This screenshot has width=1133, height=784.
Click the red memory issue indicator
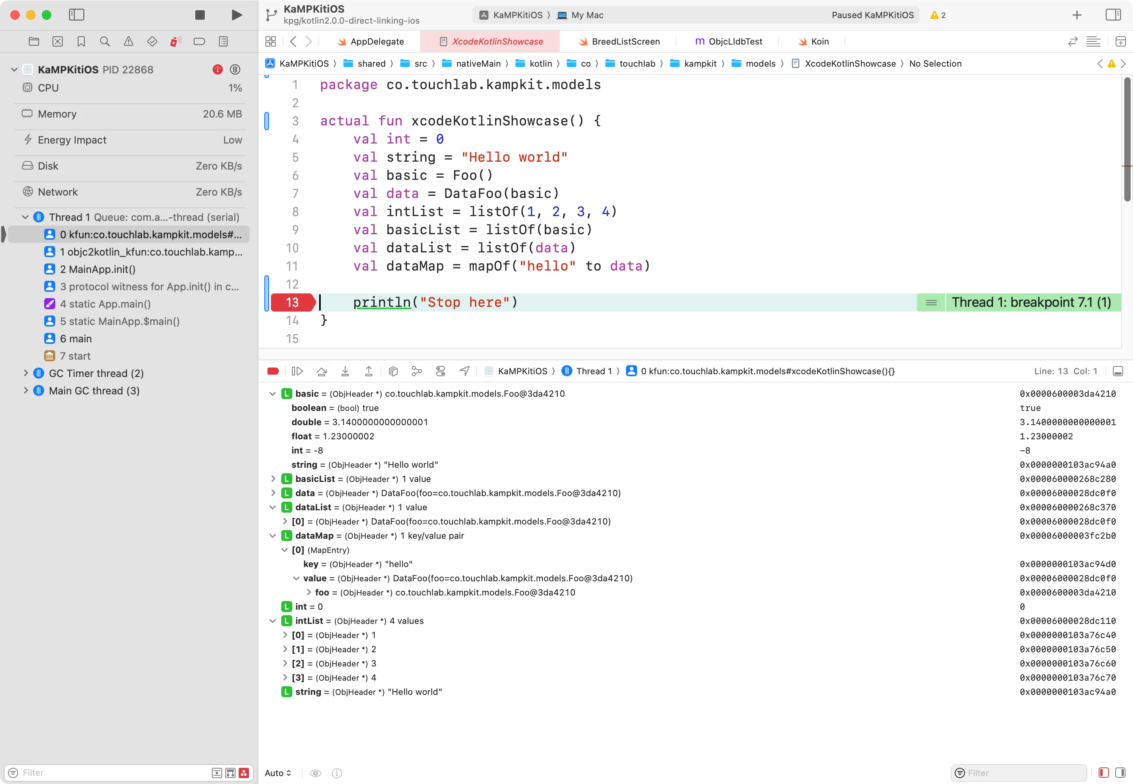[x=218, y=69]
